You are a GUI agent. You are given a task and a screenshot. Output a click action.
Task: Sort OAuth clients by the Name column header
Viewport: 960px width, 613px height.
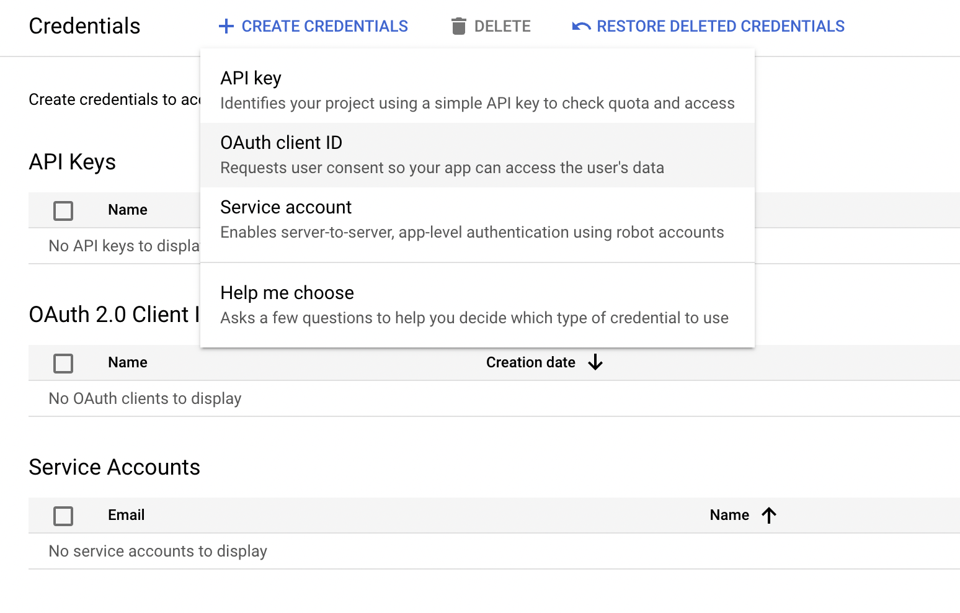pos(127,362)
